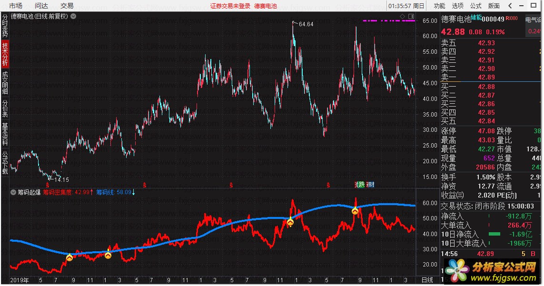Click the green 10日净流入 bar

(x=495, y=234)
